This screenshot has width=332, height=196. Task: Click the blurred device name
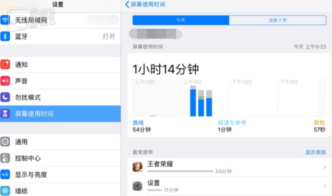pos(156,34)
